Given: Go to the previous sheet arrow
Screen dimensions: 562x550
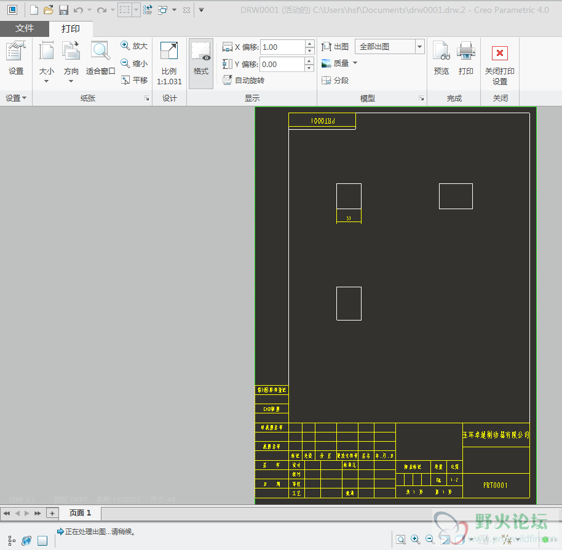Looking at the screenshot, I should pyautogui.click(x=17, y=514).
